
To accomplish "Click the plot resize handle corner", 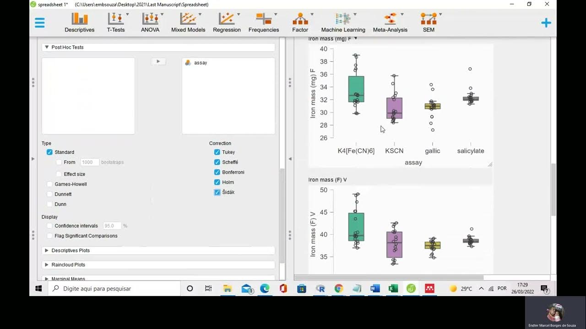I will (x=490, y=164).
